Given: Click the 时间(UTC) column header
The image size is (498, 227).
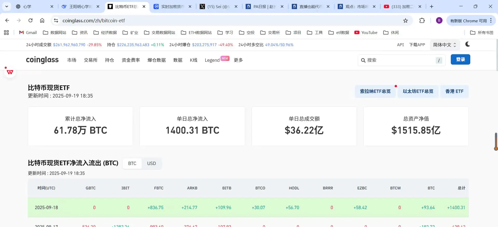Looking at the screenshot, I should [x=46, y=188].
